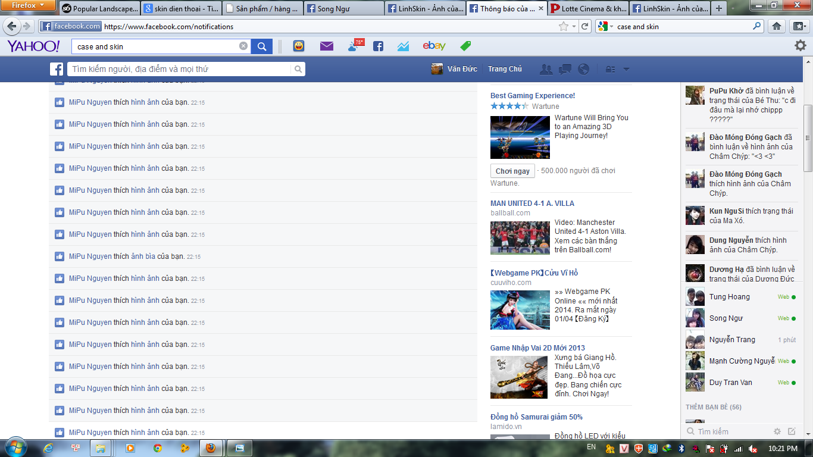The width and height of the screenshot is (813, 457).
Task: Open the Facebook messages icon
Action: 565,69
